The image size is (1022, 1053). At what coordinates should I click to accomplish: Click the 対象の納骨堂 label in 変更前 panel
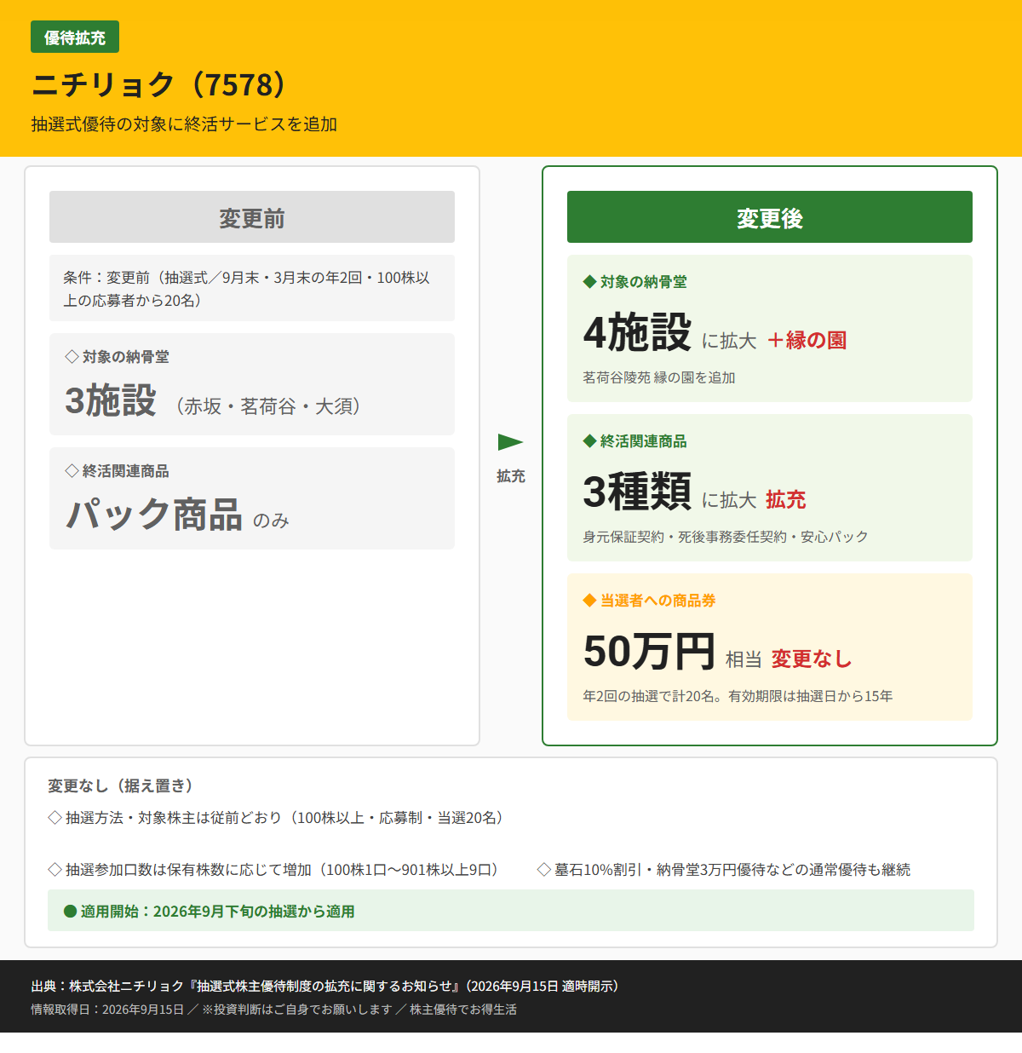(x=117, y=357)
